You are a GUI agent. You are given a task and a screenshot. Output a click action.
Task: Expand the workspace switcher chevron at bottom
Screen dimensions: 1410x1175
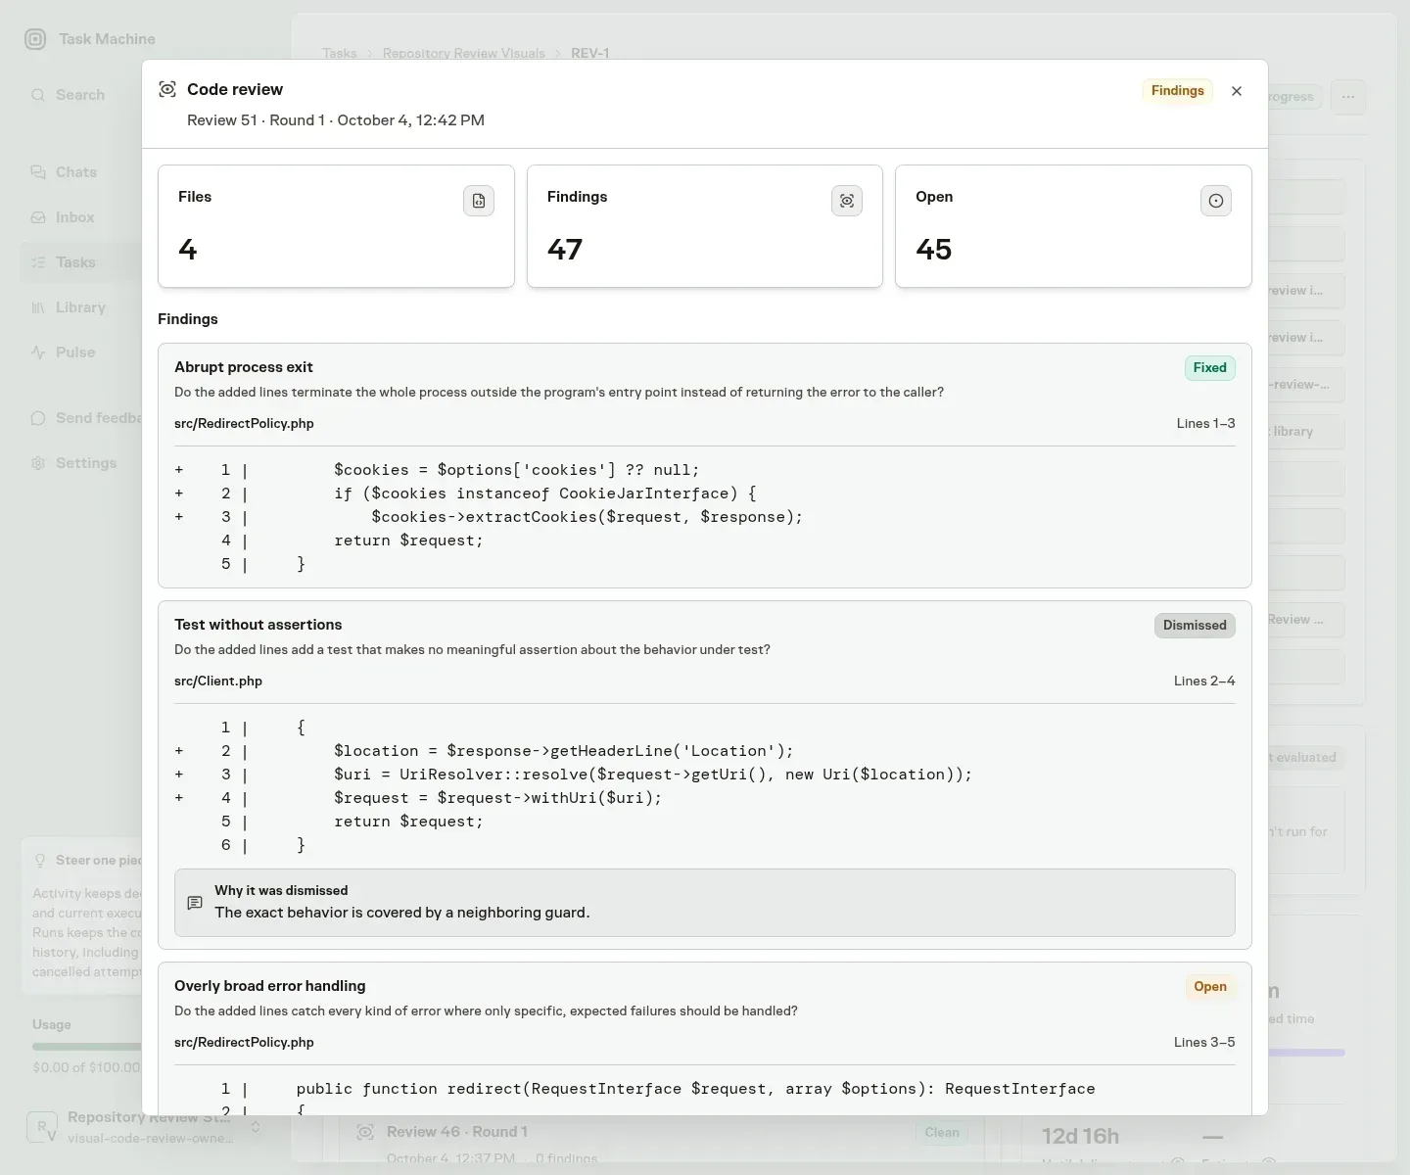click(256, 1127)
